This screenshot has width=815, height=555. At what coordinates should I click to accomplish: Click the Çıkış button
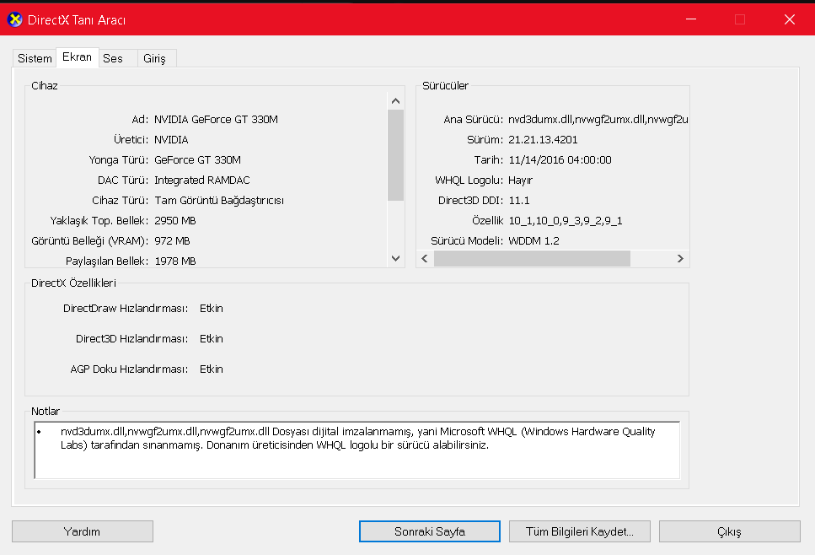coord(730,531)
